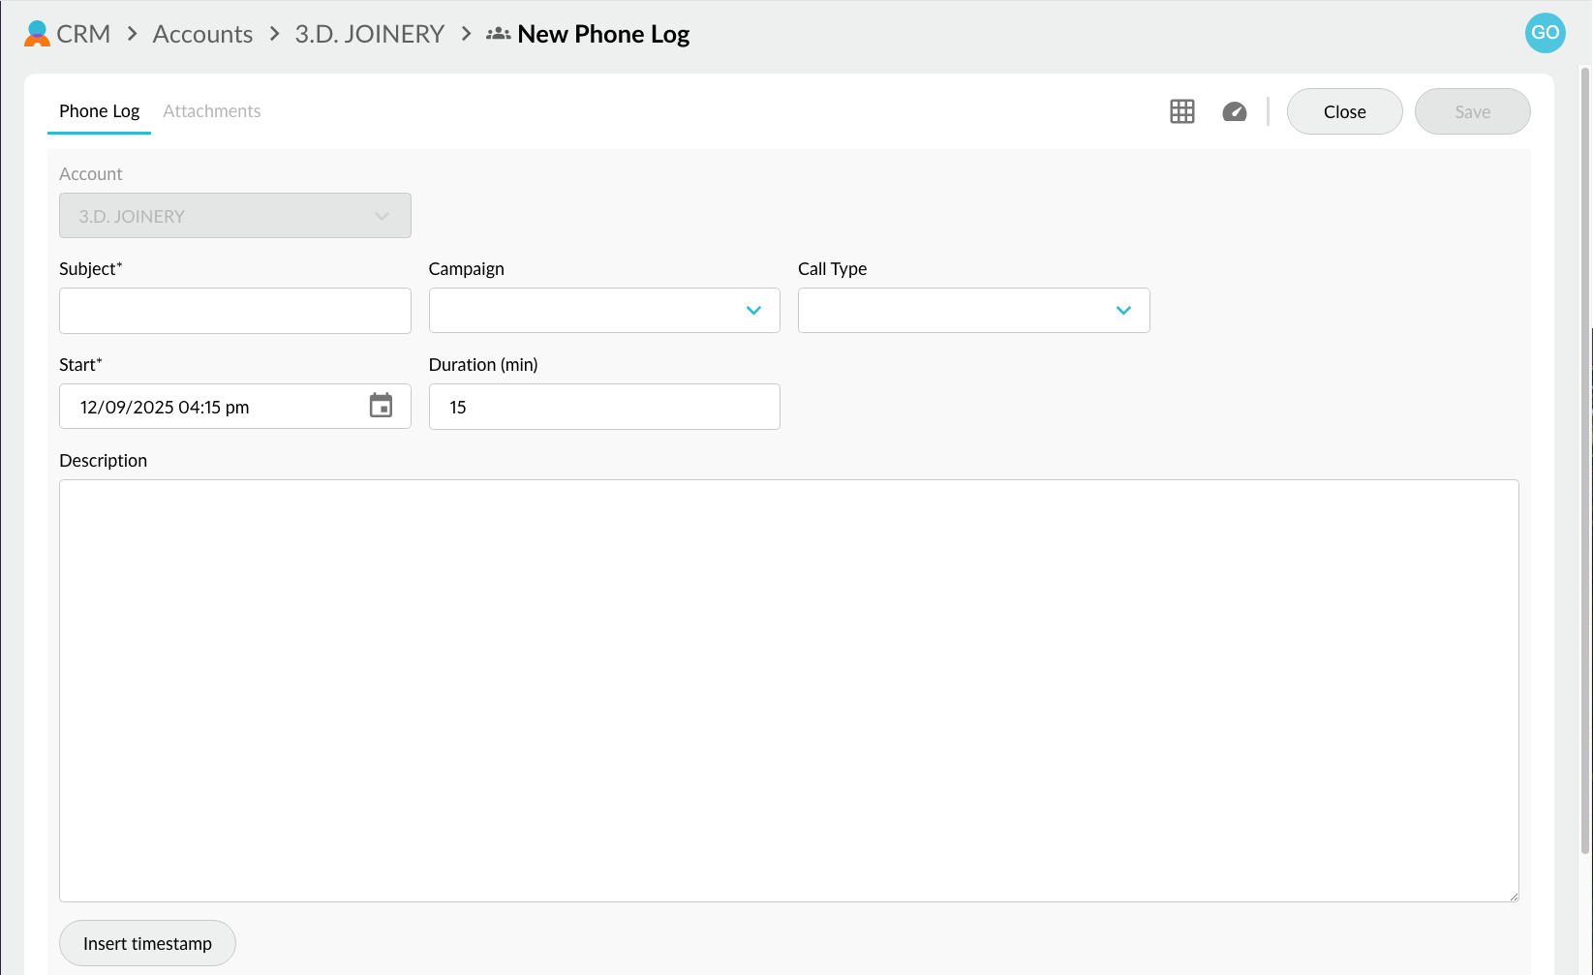Click the CRM logo icon
The image size is (1593, 975).
click(x=37, y=34)
